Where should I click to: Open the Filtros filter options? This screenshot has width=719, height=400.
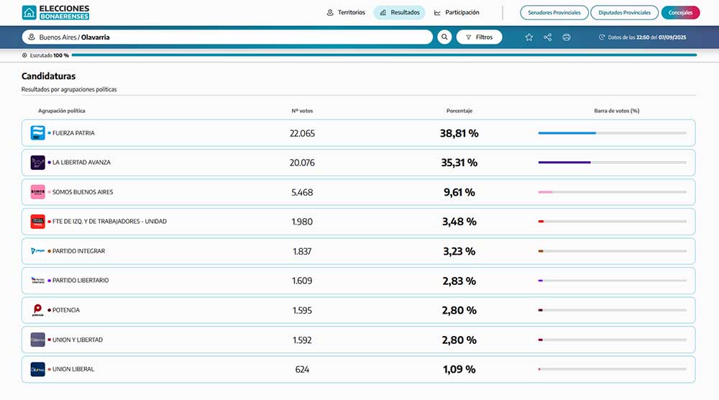[x=479, y=37]
